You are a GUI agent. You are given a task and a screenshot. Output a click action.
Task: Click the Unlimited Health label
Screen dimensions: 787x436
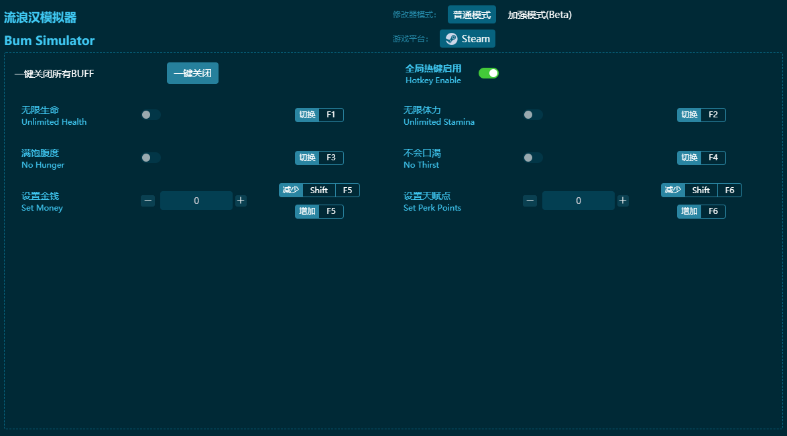click(54, 122)
